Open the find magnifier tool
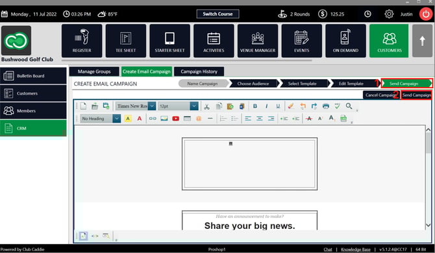Image resolution: width=435 pixels, height=253 pixels. click(x=349, y=106)
